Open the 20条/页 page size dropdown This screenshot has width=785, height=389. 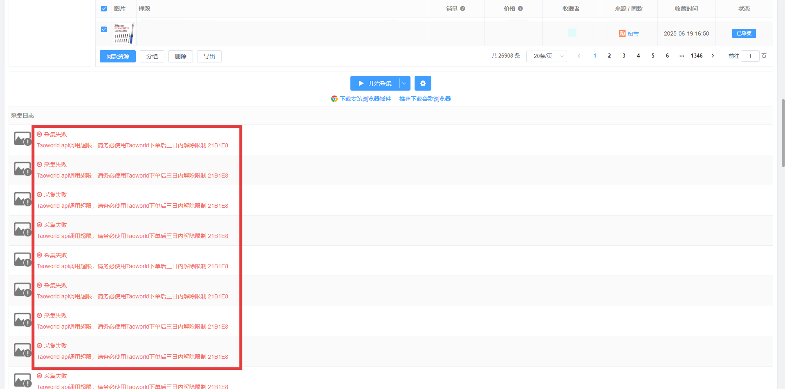547,56
